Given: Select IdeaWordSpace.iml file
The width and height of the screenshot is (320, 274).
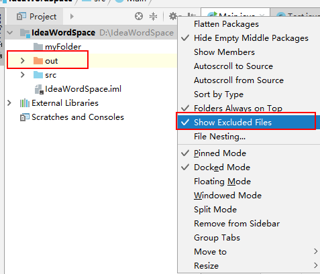Looking at the screenshot, I should pyautogui.click(x=83, y=89).
